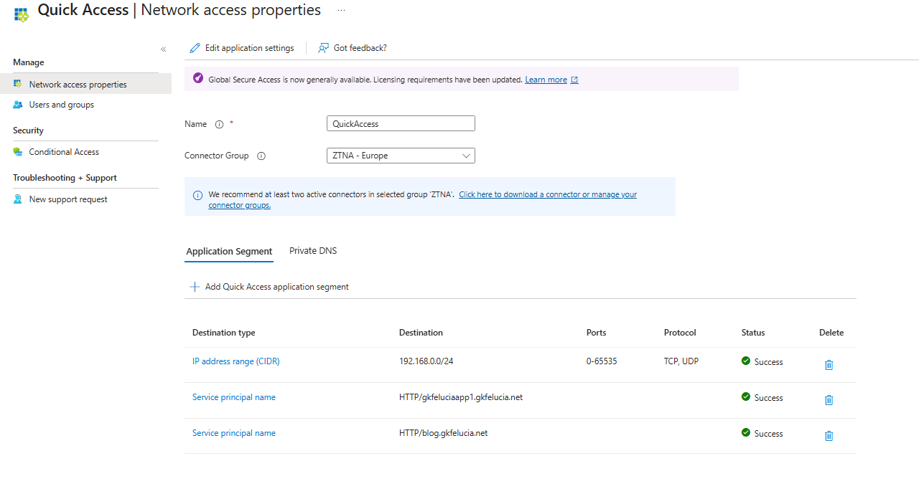
Task: Open Edit application settings
Action: 241,47
